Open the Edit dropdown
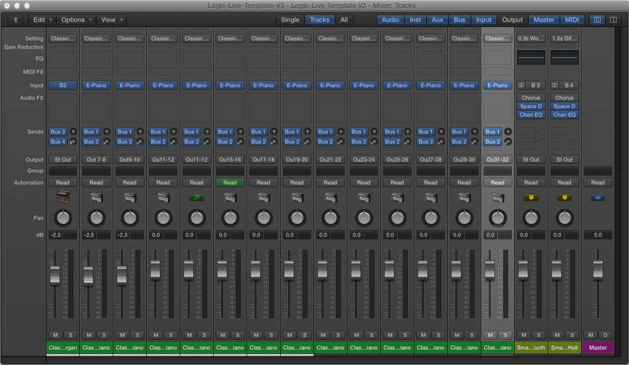The height and width of the screenshot is (365, 629). tap(41, 19)
